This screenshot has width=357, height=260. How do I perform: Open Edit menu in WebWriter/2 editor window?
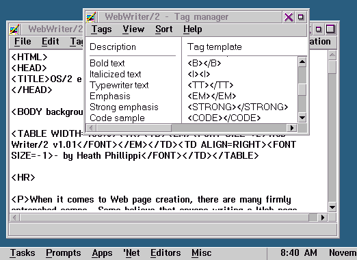[51, 42]
